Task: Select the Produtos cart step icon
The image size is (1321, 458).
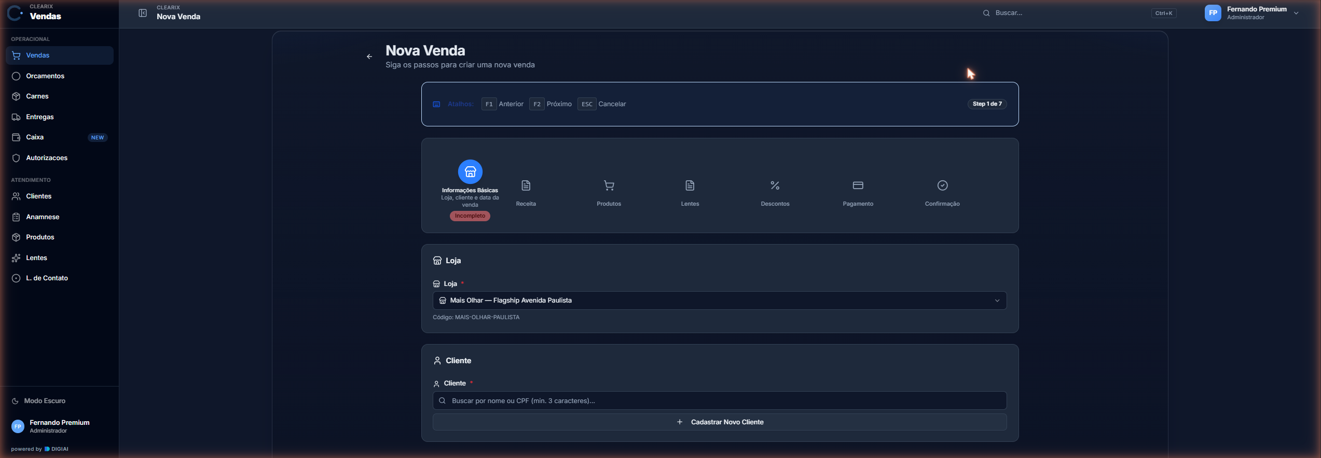Action: [x=609, y=185]
